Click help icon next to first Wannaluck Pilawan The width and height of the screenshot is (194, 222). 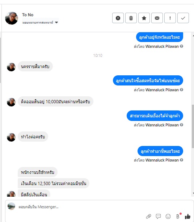(182, 46)
